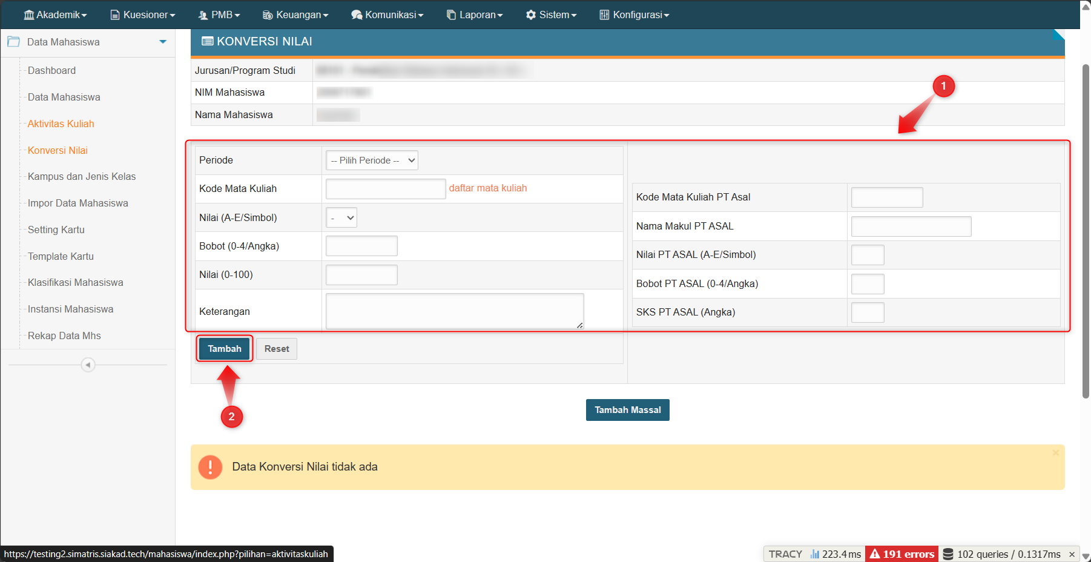Screen dimensions: 1091x562
Task: Open the Kuesioner menu
Action: click(x=143, y=15)
